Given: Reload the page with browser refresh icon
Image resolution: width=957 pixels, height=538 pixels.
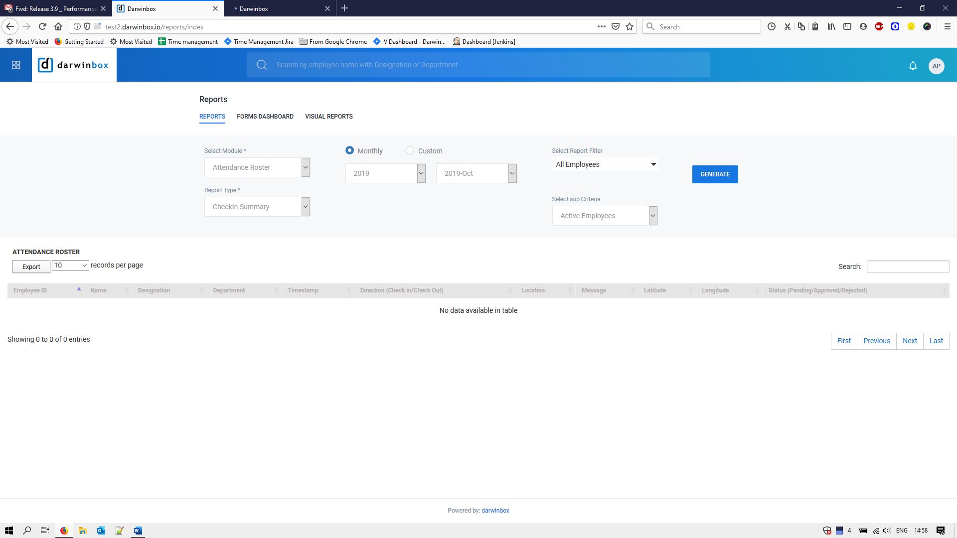Looking at the screenshot, I should 42,26.
